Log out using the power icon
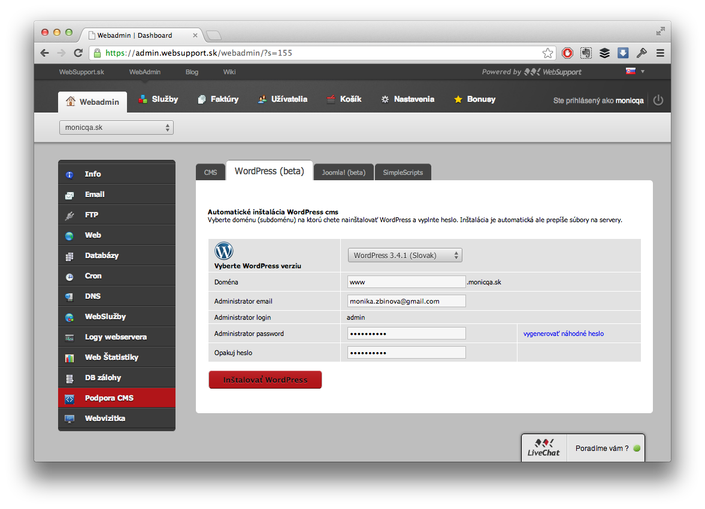The width and height of the screenshot is (705, 509). point(658,100)
